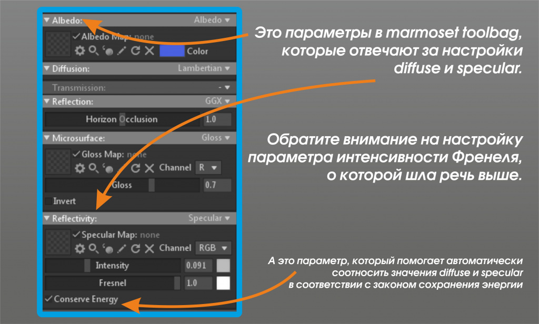Open the Transmission model dropdown
This screenshot has height=324, width=539.
[x=224, y=88]
